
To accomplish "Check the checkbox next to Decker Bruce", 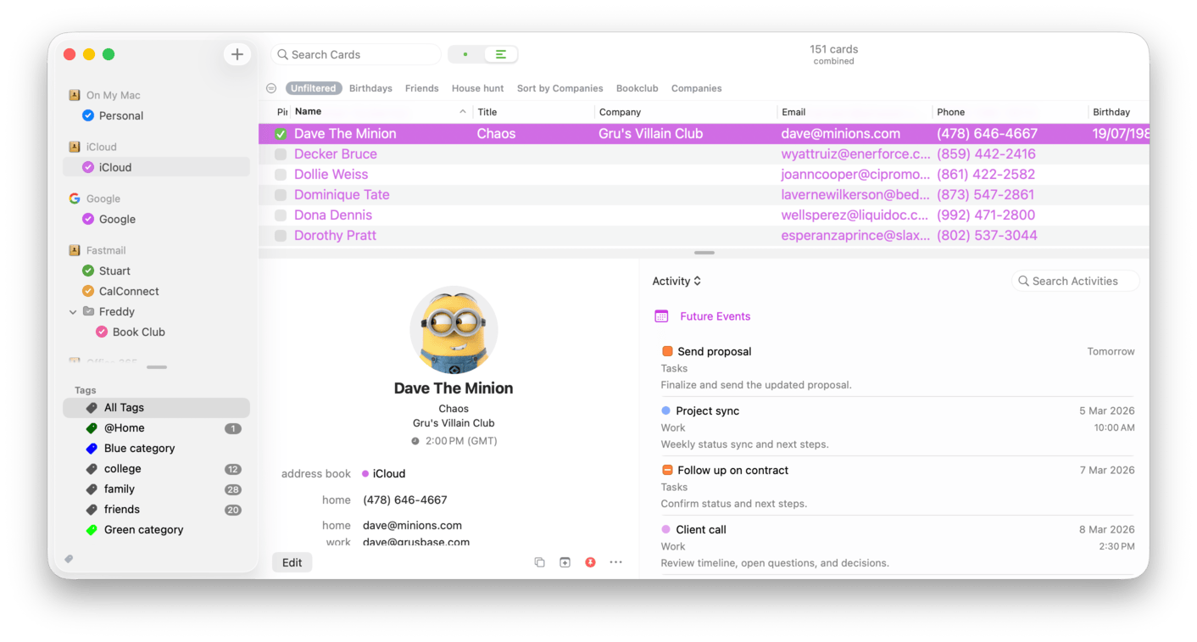I will [x=280, y=154].
